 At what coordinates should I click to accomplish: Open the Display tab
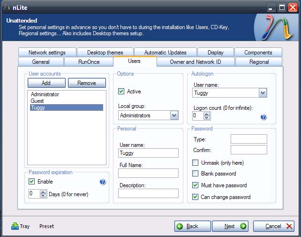216,53
